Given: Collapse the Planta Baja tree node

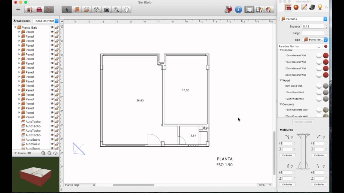Looking at the screenshot, I should tap(15, 27).
